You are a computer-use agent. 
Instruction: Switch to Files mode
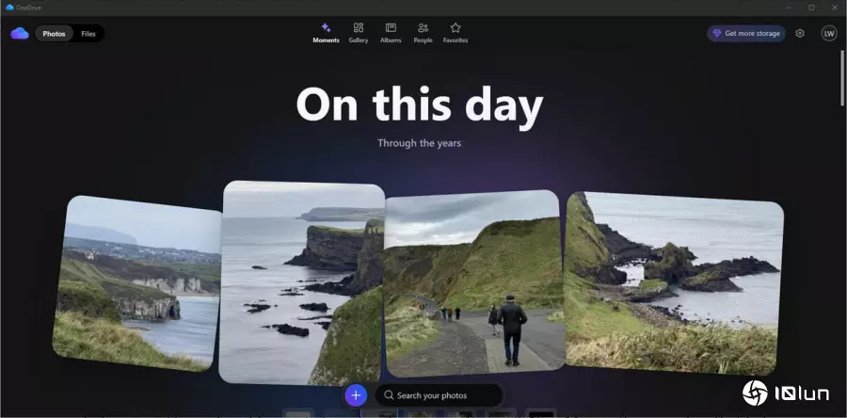point(88,33)
